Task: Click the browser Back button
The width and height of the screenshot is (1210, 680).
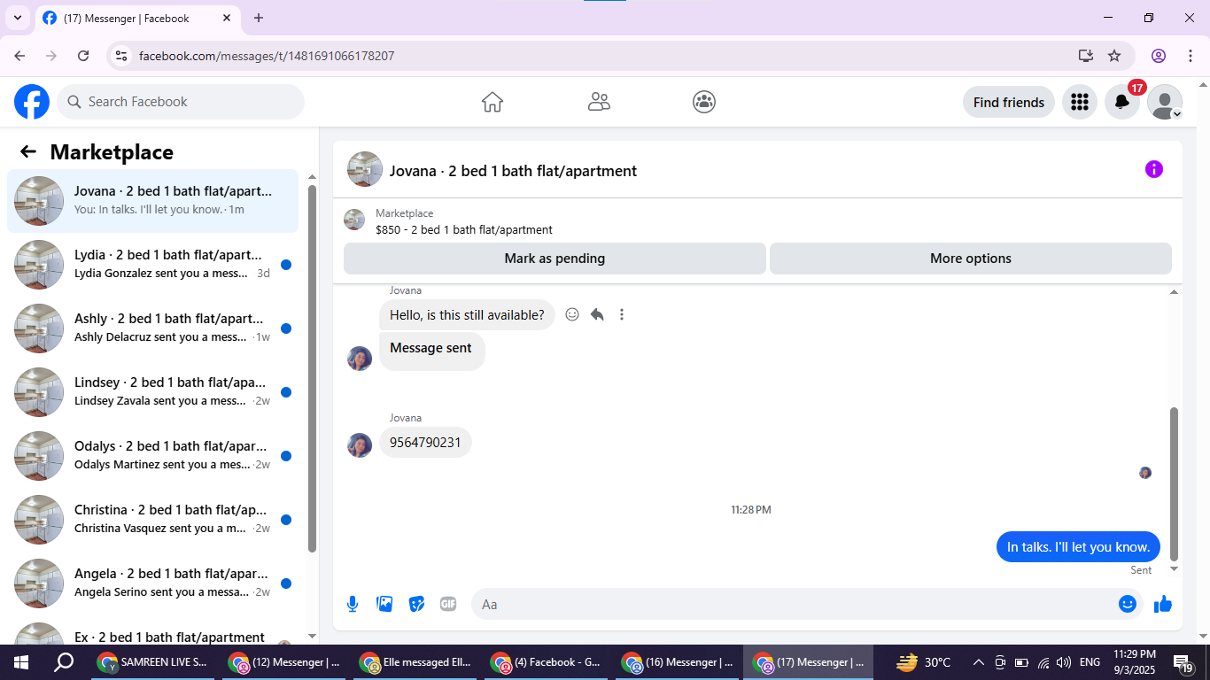Action: click(19, 56)
